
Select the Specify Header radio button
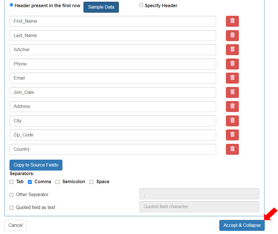click(141, 5)
